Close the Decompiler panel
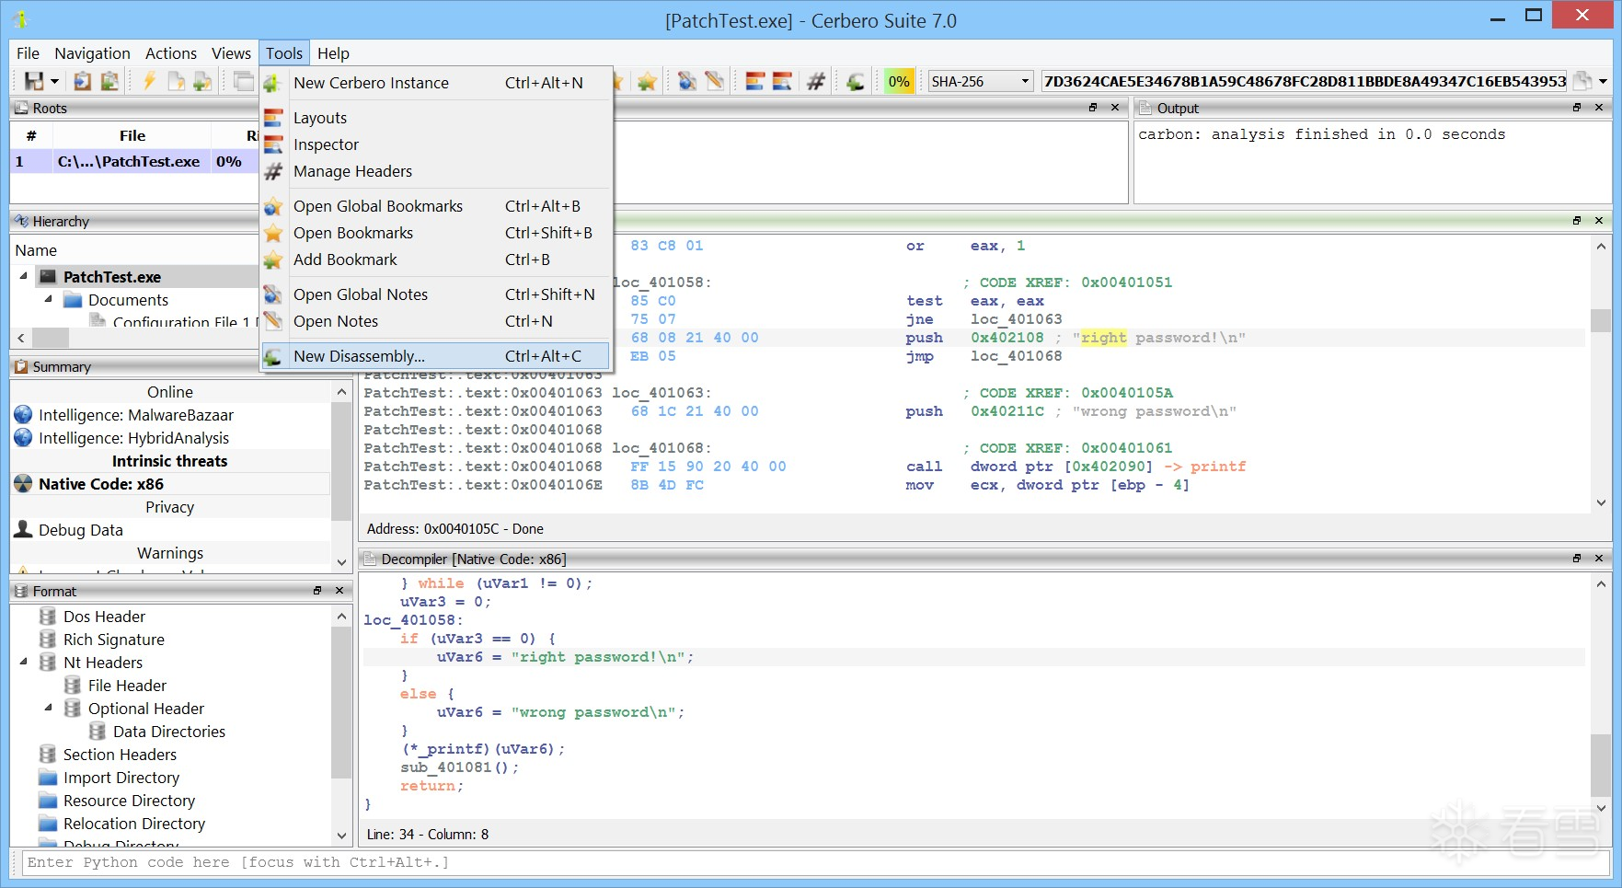The width and height of the screenshot is (1622, 888). coord(1599,559)
